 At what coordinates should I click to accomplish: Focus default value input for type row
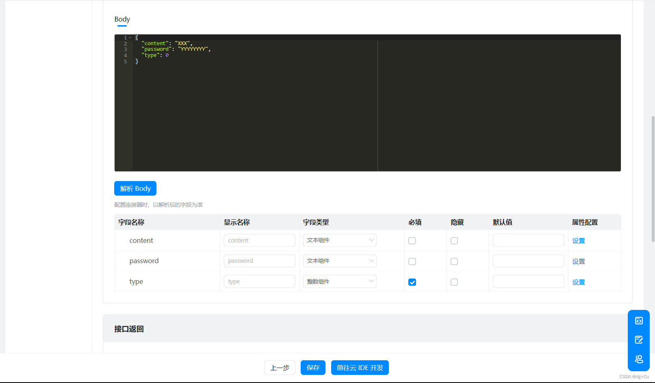click(528, 281)
